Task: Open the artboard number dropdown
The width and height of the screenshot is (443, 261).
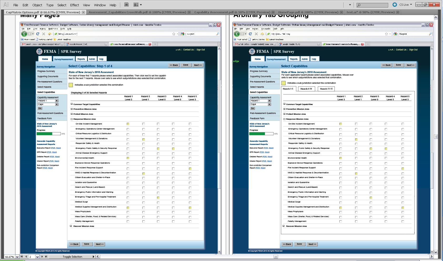Action: (37, 257)
